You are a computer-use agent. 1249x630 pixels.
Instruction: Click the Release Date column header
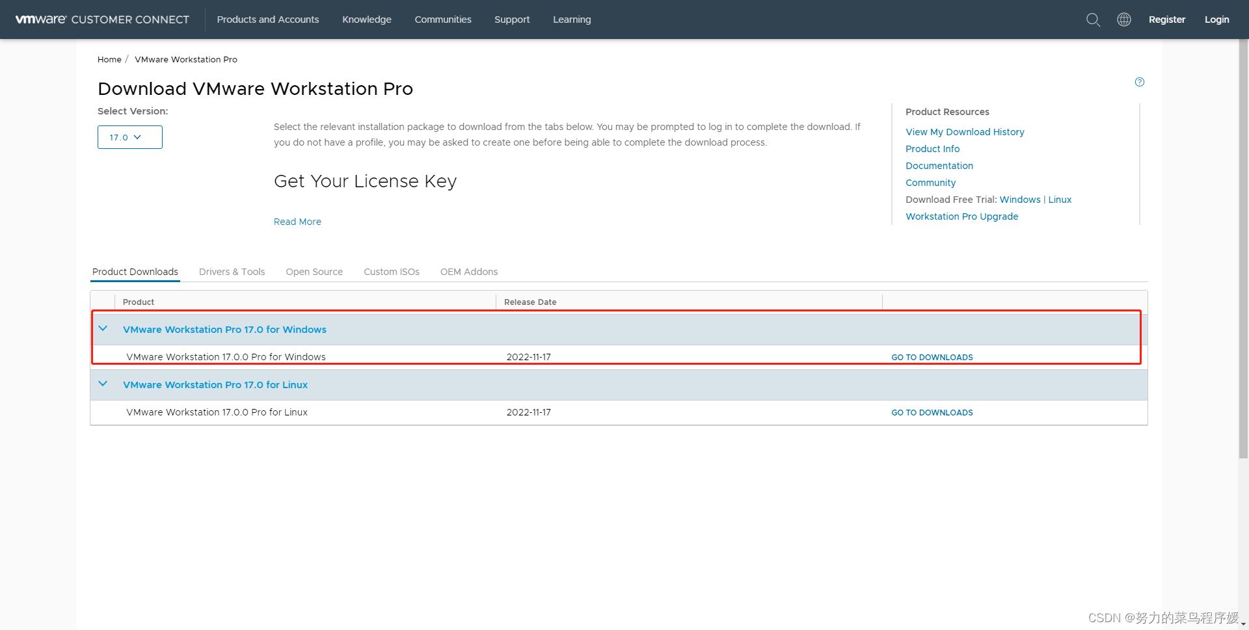530,302
